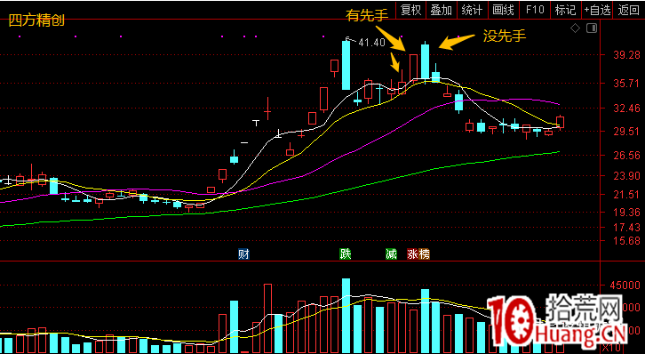
Task: Click the diamond icon near top right
Action: 575,28
